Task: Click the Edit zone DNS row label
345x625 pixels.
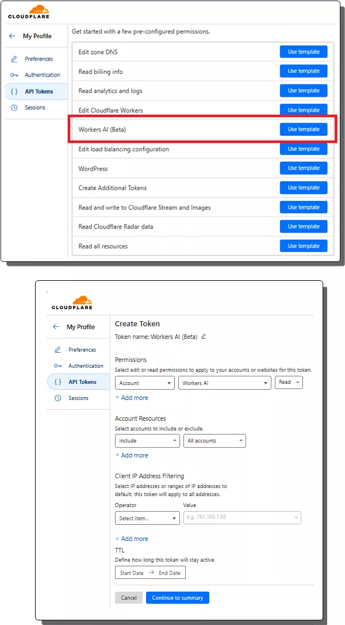Action: pos(98,52)
